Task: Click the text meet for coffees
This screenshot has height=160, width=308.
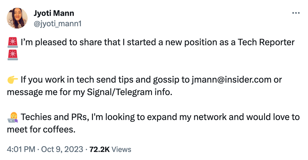Action: coord(40,129)
